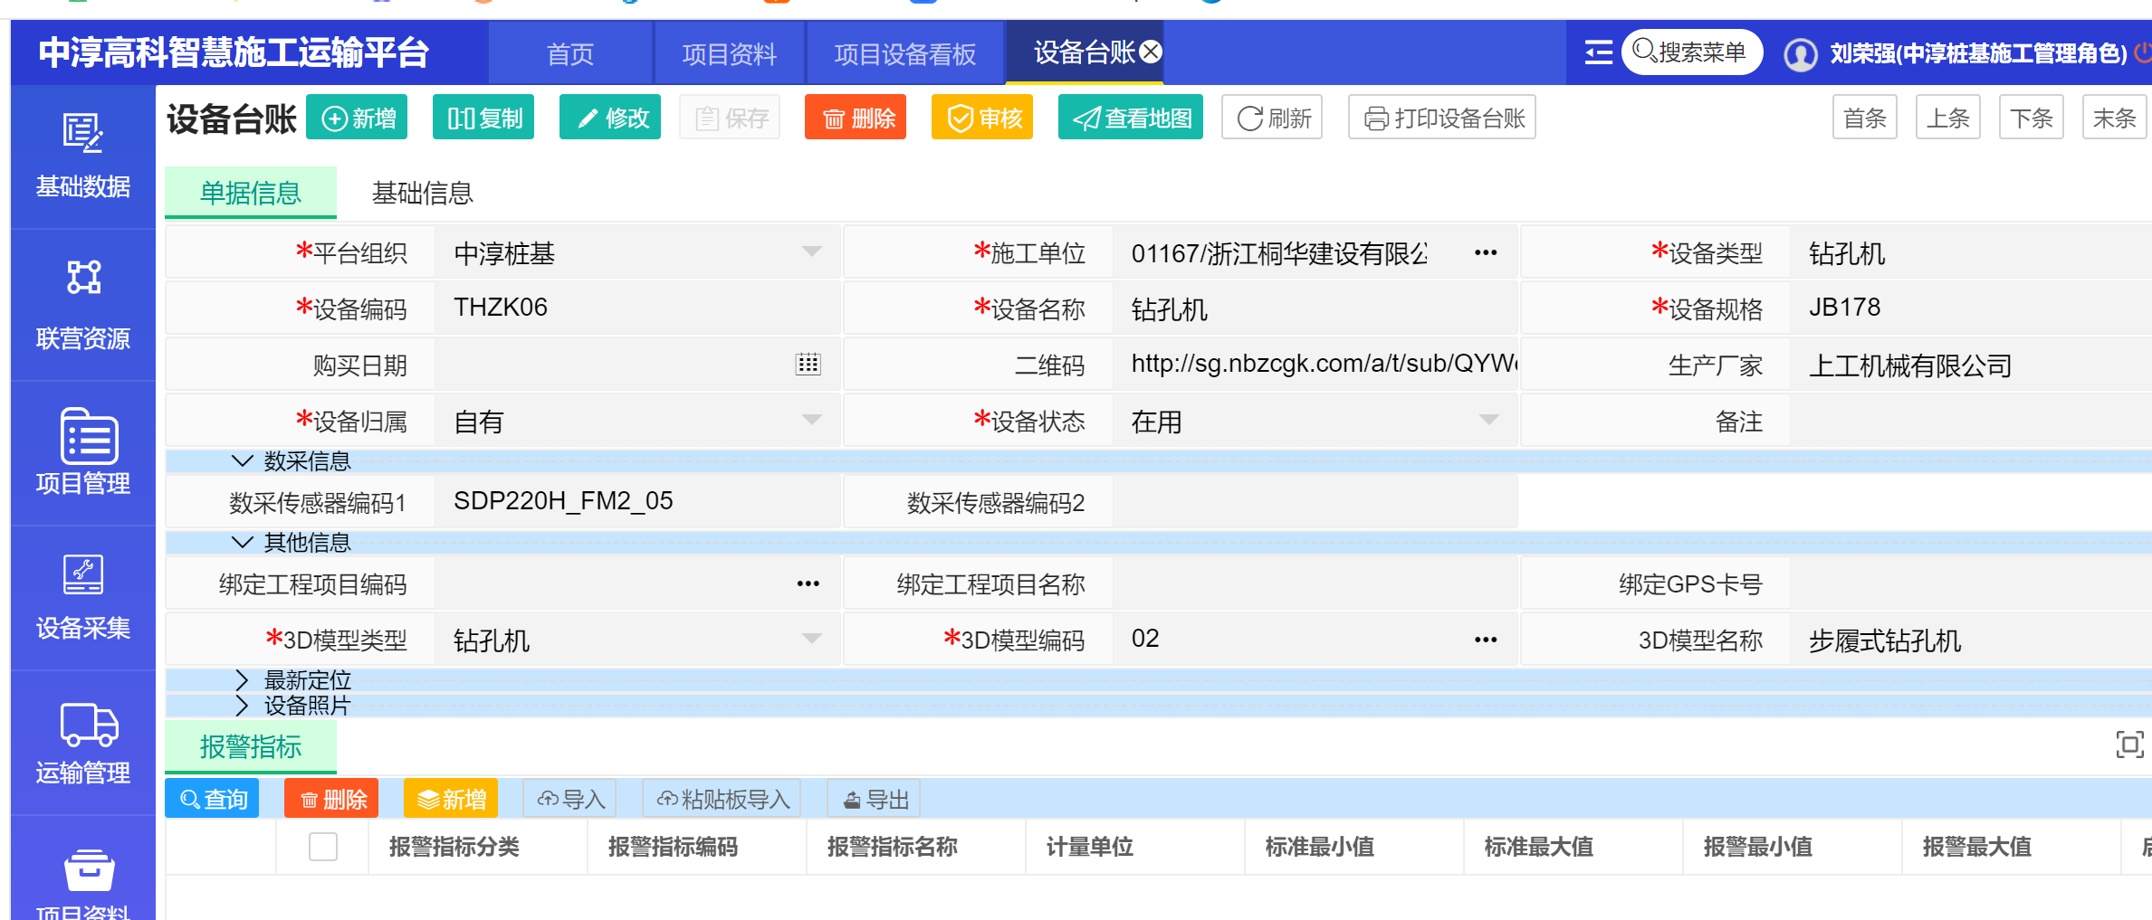Collapse the sidebar menu toggle icon
This screenshot has width=2152, height=920.
tap(1598, 52)
